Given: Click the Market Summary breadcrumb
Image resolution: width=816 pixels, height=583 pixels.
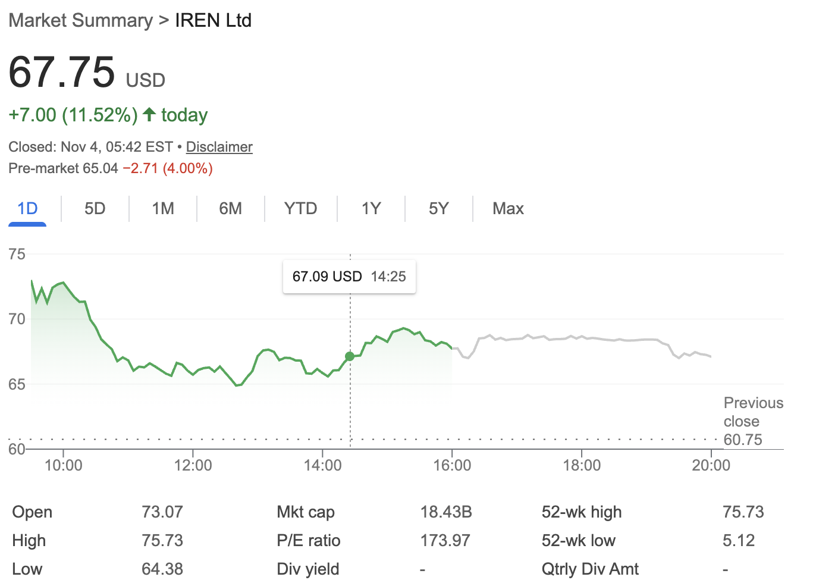Looking at the screenshot, I should 81,20.
